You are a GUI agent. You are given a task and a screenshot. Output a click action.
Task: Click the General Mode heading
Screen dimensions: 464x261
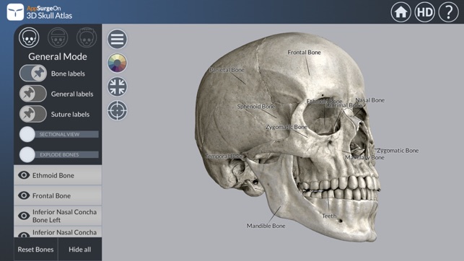point(58,56)
